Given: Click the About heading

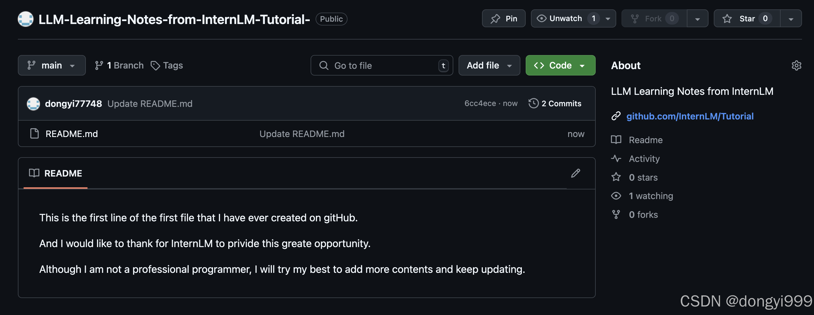Looking at the screenshot, I should tap(626, 65).
